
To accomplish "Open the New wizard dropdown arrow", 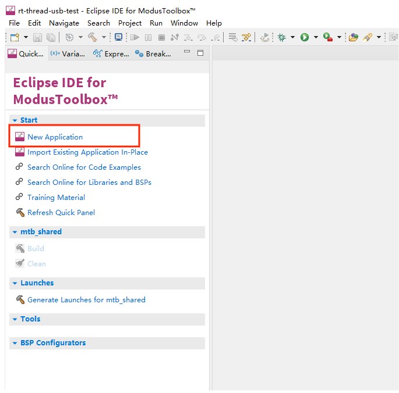I will point(26,37).
